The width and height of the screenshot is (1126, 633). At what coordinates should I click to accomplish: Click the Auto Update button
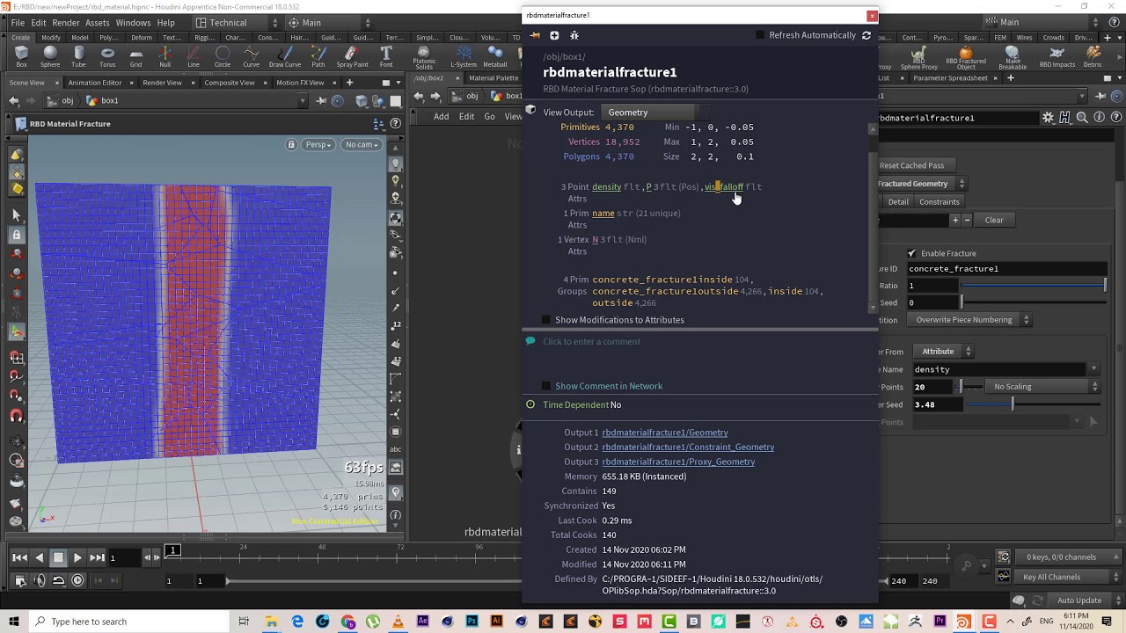(x=1079, y=600)
